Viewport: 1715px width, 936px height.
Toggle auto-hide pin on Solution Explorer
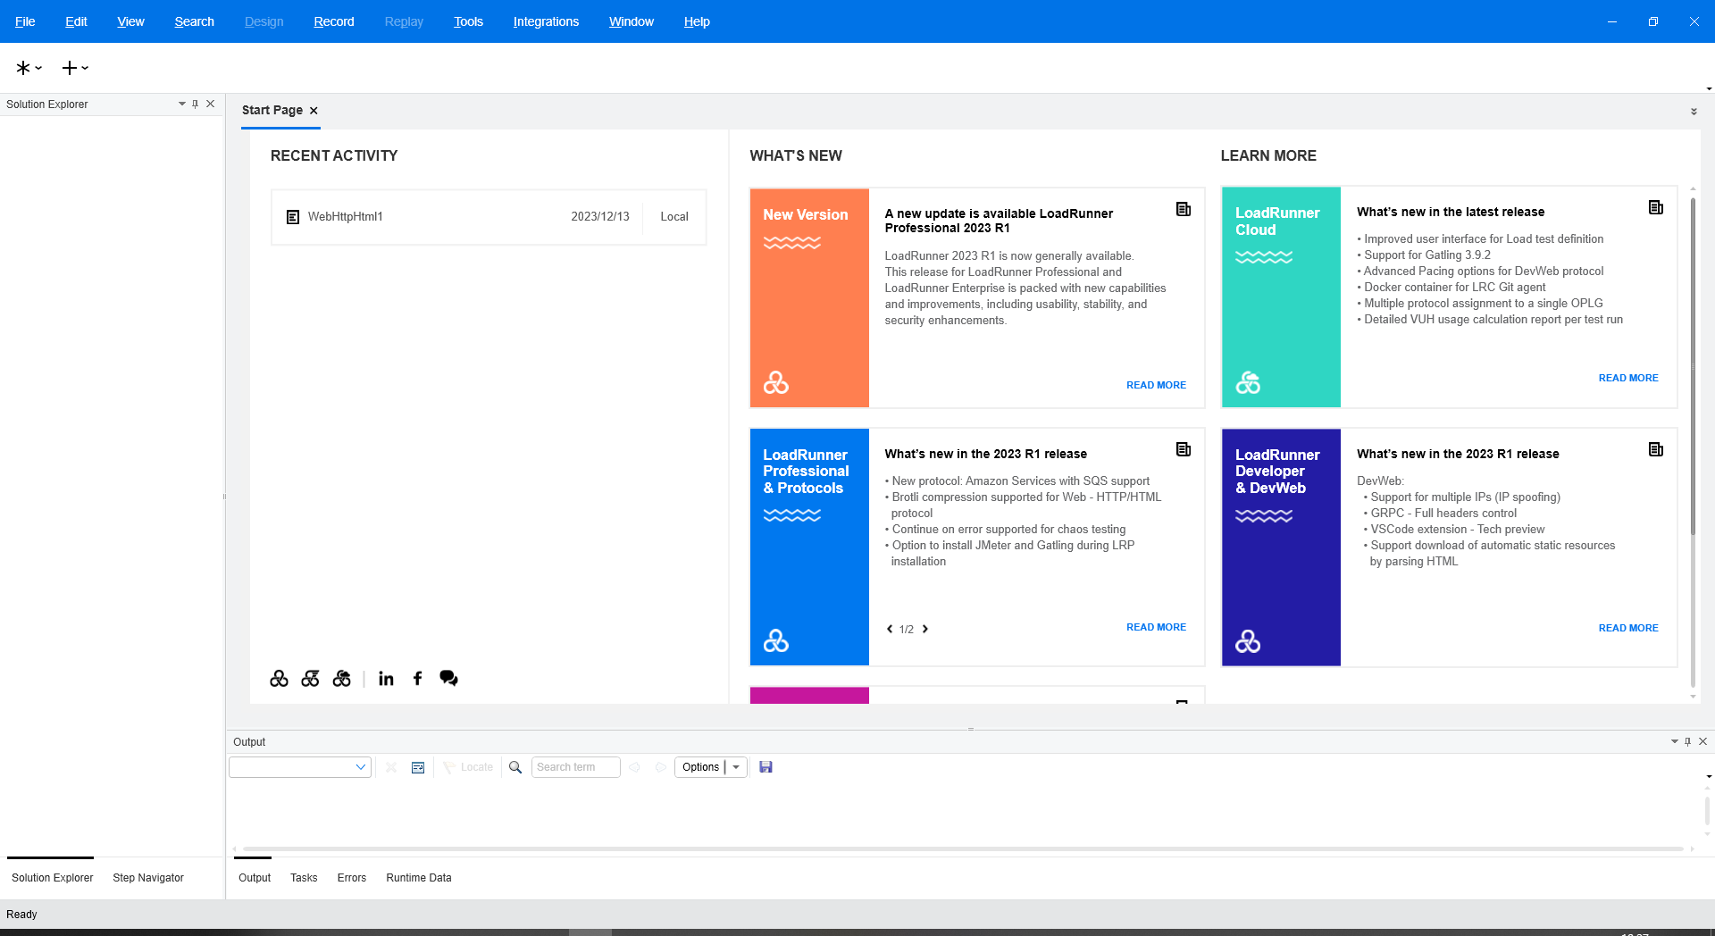(x=196, y=104)
